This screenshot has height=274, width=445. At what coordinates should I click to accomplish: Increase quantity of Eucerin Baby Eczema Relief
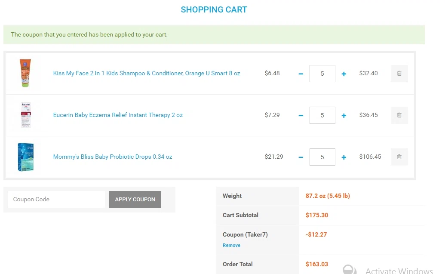[344, 116]
